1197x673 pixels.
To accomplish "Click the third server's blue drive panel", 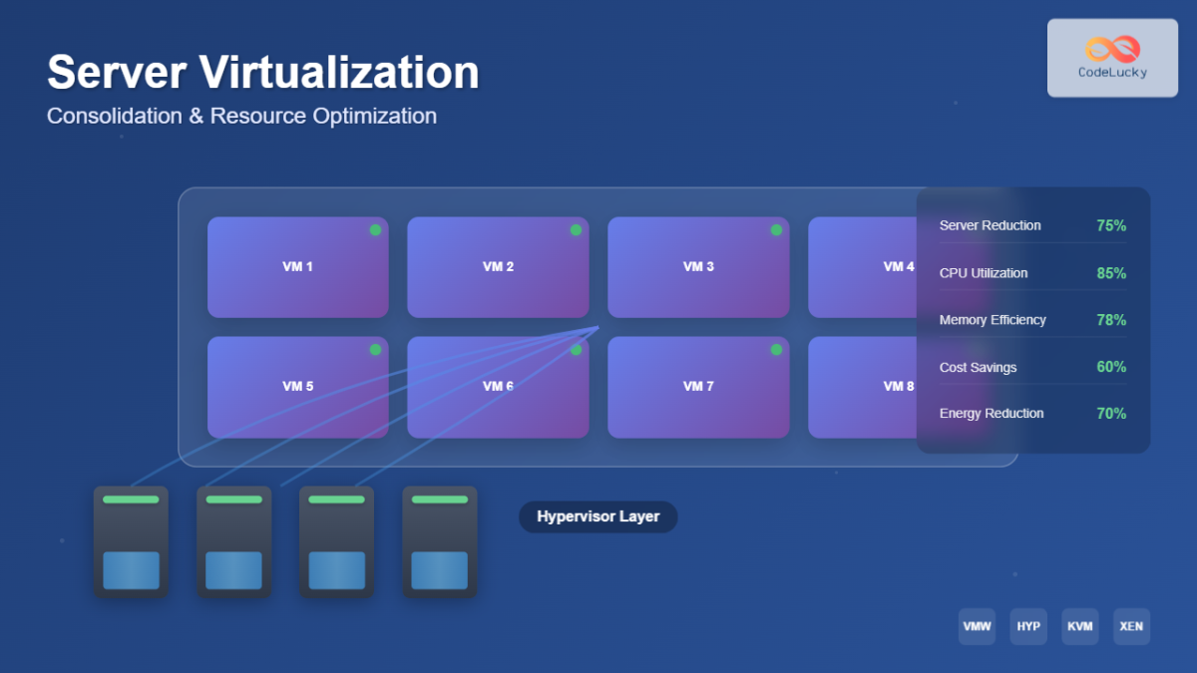I will pos(336,570).
